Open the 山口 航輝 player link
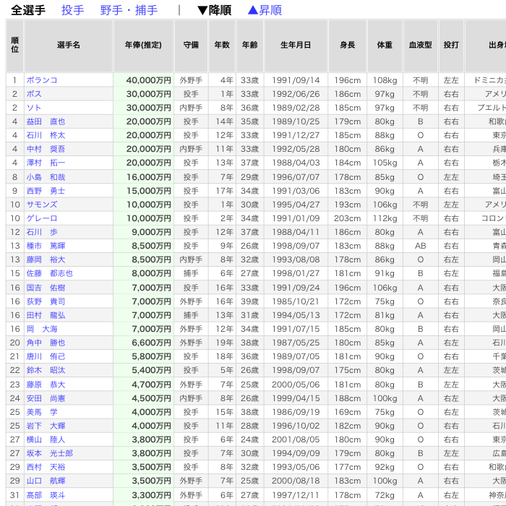This screenshot has width=506, height=506. click(x=46, y=481)
